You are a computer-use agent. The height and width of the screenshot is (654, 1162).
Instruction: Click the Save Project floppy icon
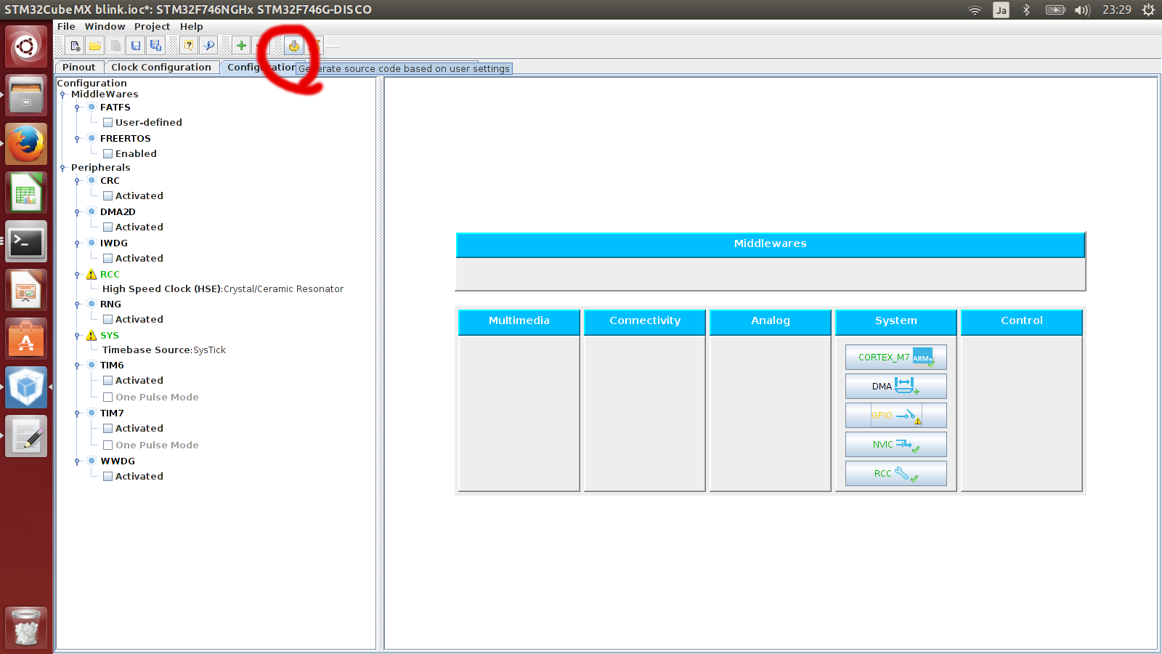(135, 46)
